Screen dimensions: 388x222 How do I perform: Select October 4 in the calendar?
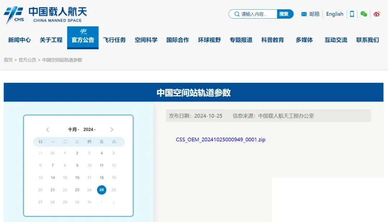(101, 153)
